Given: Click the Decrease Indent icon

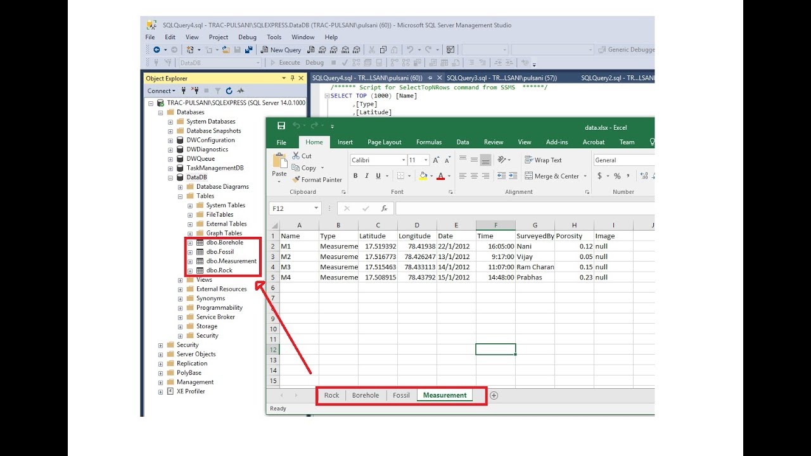Looking at the screenshot, I should (x=502, y=176).
